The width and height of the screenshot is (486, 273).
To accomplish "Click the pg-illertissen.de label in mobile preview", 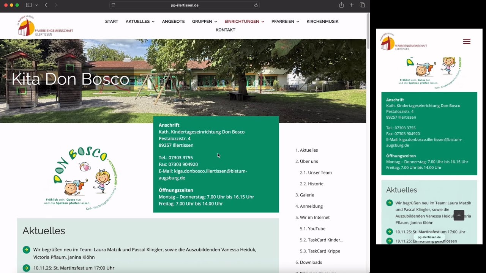I will 429,237.
